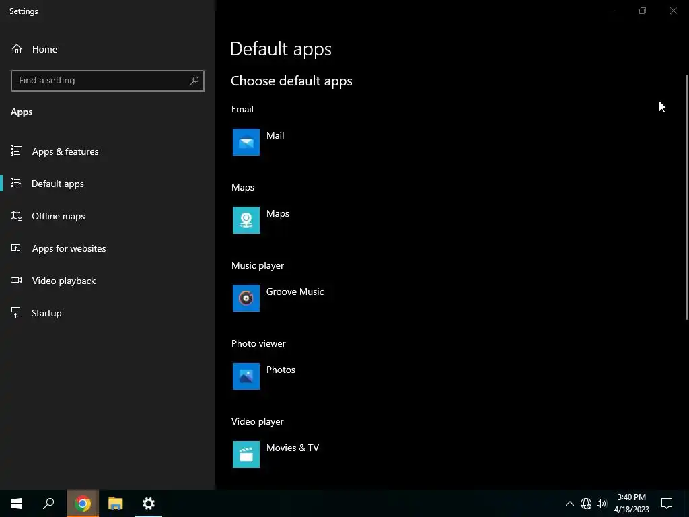This screenshot has height=517, width=689.
Task: Show hidden system tray icons
Action: (x=569, y=504)
